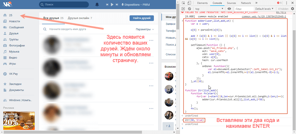Click the Найти друзей button
296x134 pixels.
(142, 18)
